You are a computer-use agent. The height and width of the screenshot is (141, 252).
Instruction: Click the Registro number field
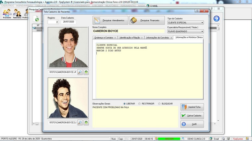pos(53,22)
